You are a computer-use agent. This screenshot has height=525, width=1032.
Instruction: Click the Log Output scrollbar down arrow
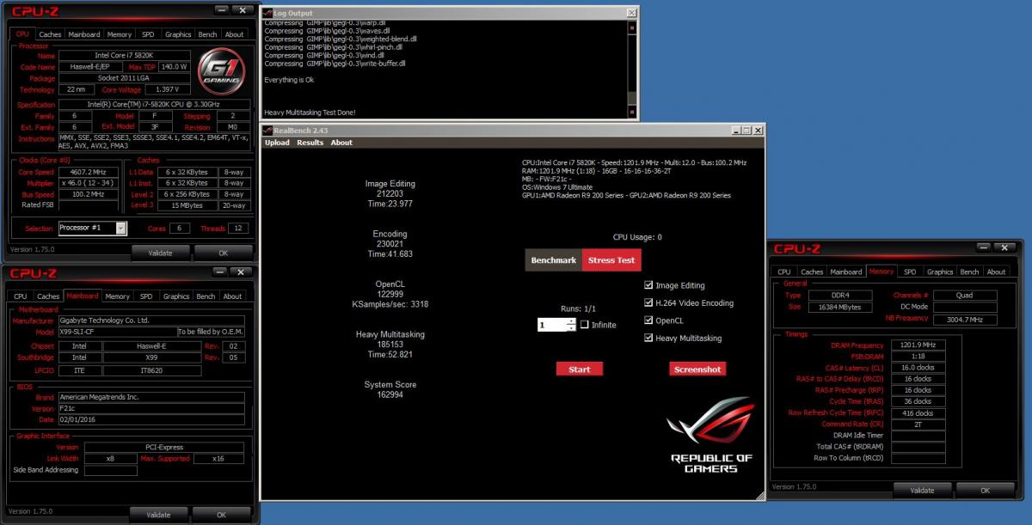point(633,113)
